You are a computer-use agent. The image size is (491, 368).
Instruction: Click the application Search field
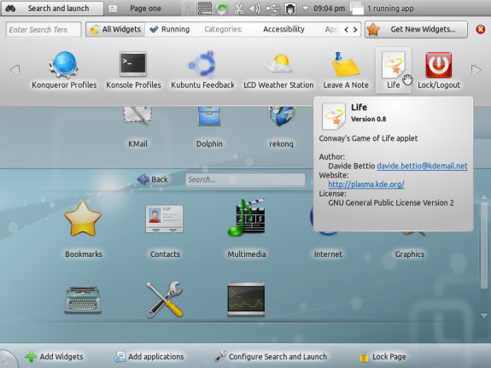click(245, 179)
